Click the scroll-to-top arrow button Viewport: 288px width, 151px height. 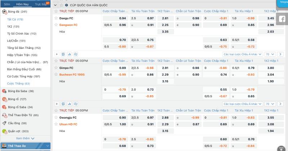pos(281,148)
